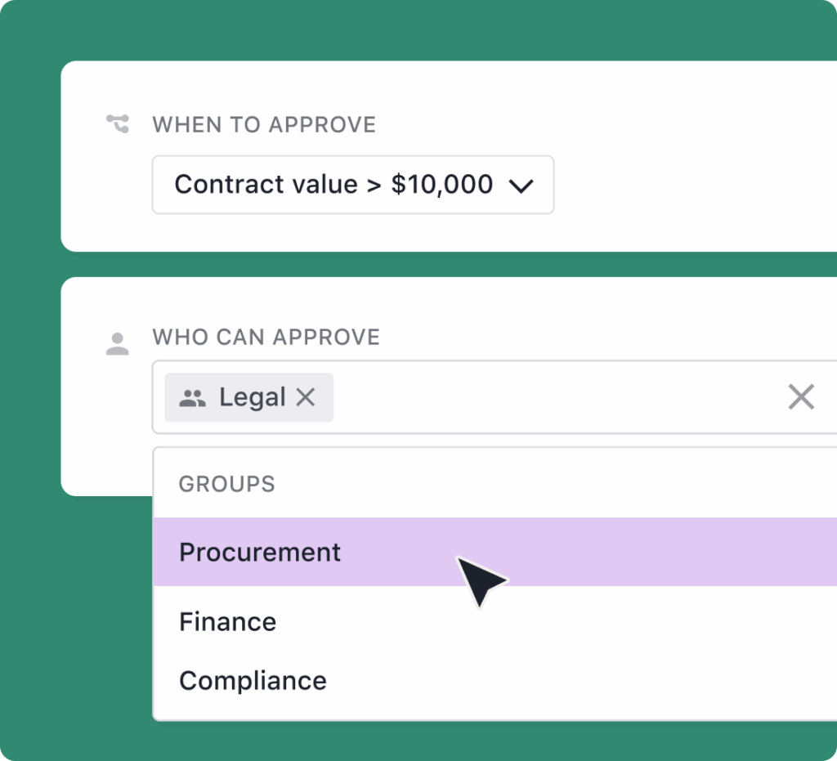The width and height of the screenshot is (837, 761).
Task: Expand the condition selector under WHEN TO APPROVE
Action: 353,185
